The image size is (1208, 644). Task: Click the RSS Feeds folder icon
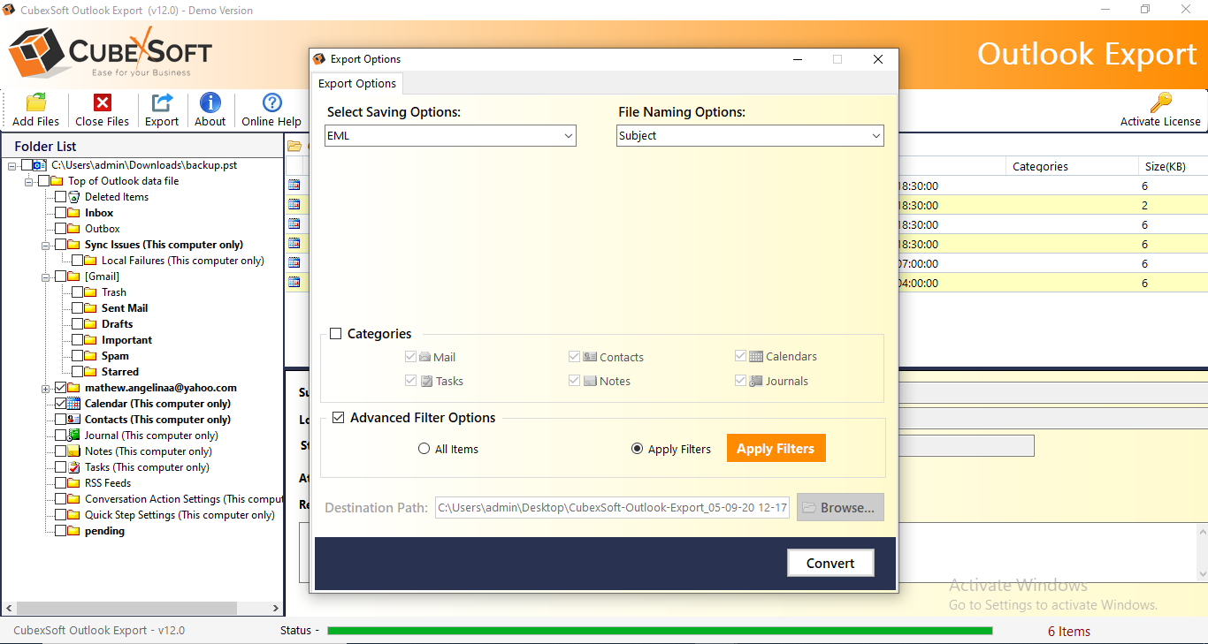pyautogui.click(x=74, y=483)
